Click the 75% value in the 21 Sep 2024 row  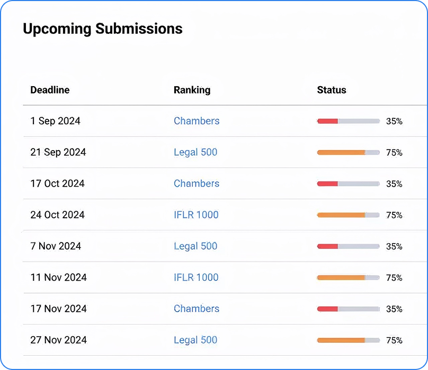pos(394,153)
